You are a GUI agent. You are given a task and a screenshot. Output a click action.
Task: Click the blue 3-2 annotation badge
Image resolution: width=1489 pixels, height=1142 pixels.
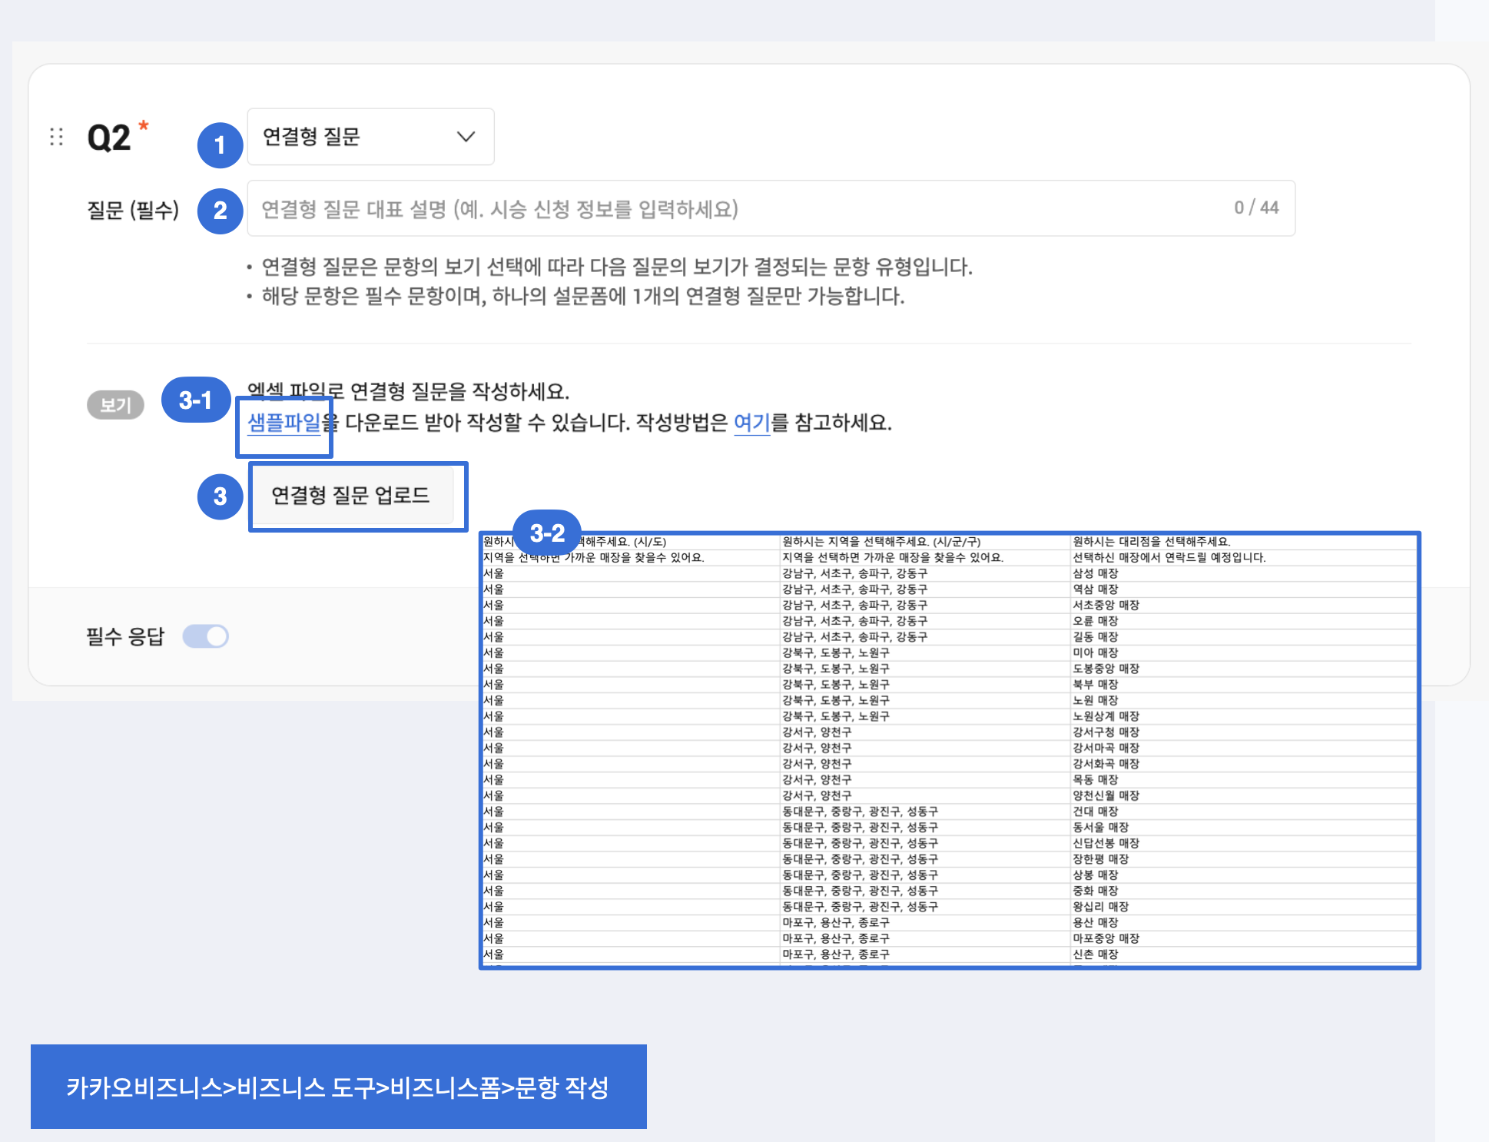point(547,532)
